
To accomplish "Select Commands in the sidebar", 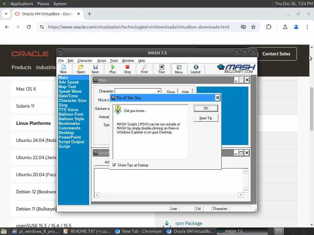I will point(69,128).
